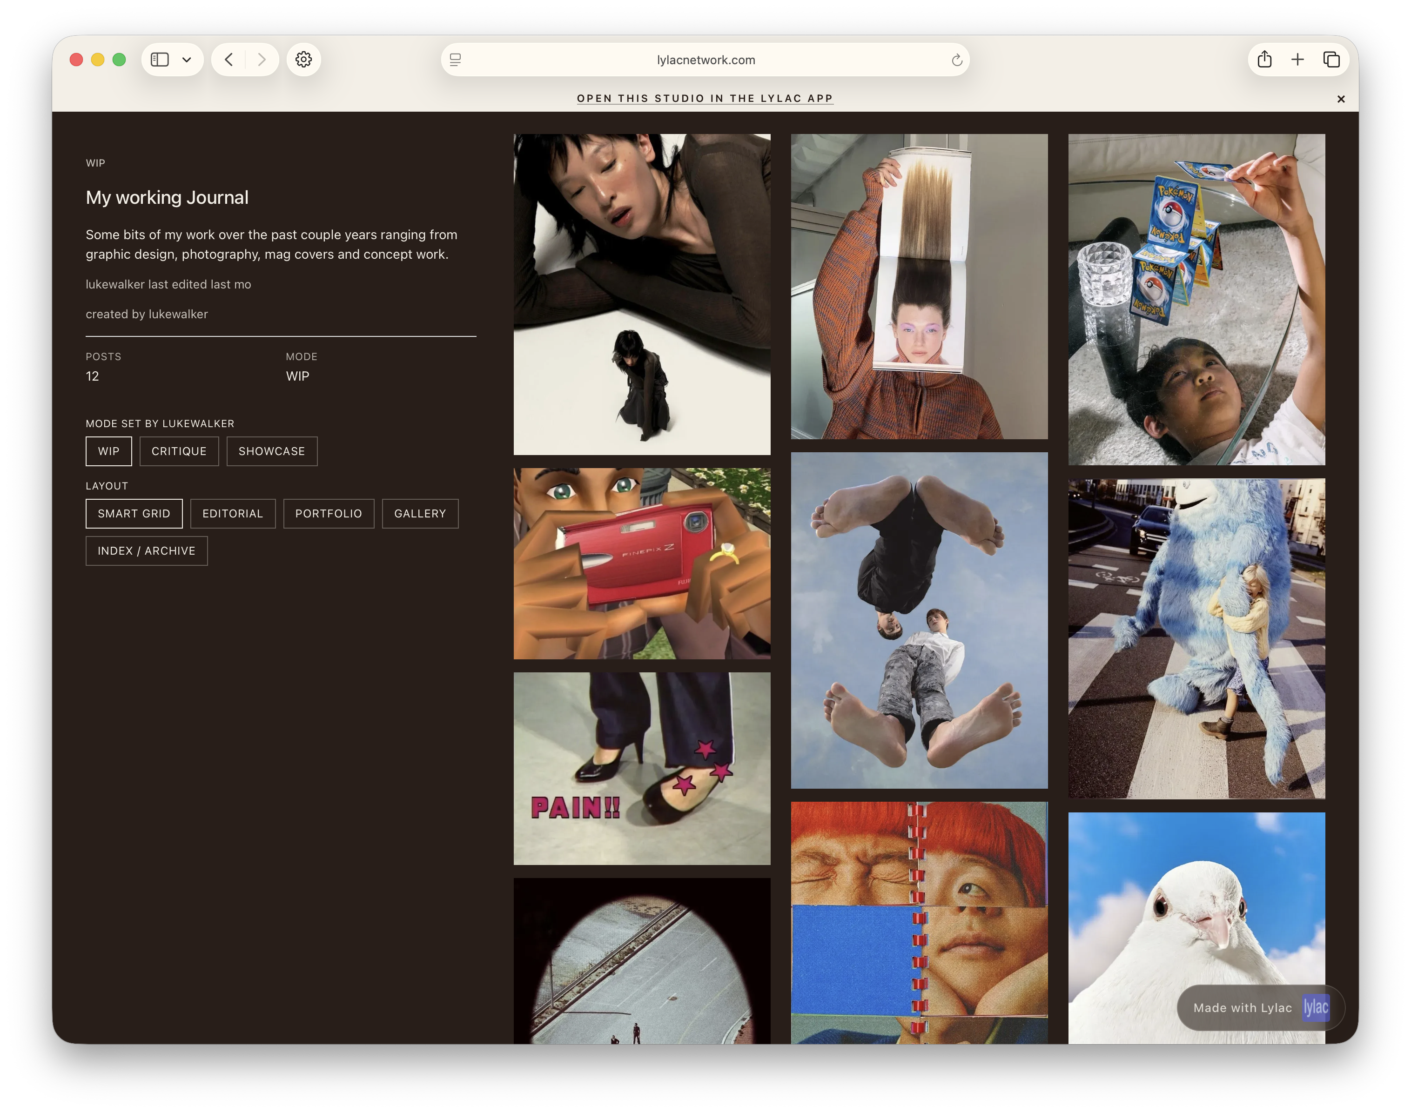Dismiss the Lylac app banner

1341,99
